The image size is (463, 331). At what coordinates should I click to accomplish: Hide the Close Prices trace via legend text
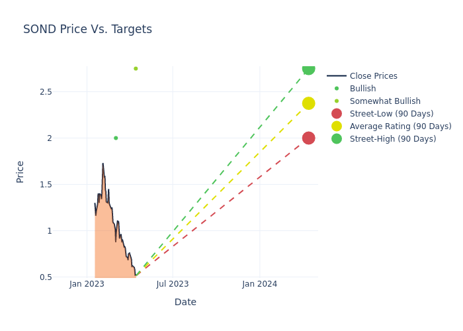click(373, 76)
